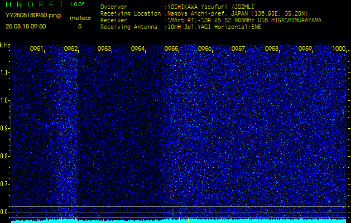Click the 1.0 kHz axis label
This screenshot has width=351, height=223.
pos(4,100)
